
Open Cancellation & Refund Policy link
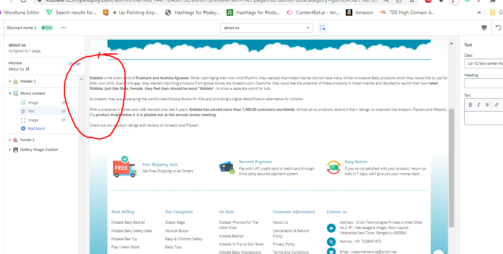pos(291,233)
